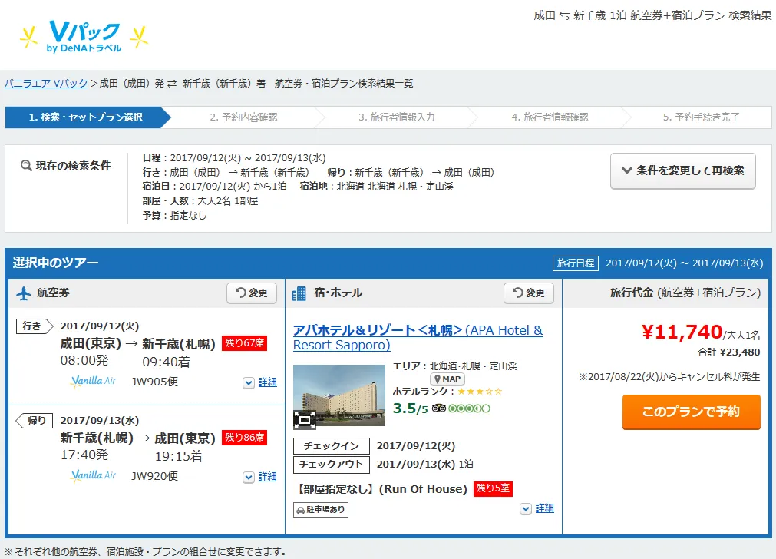The height and width of the screenshot is (559, 776).
Task: Click the Vanilla Air logo for flight JW905
Action: click(x=93, y=382)
